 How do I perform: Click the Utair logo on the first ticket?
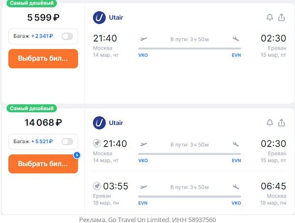[x=99, y=18]
